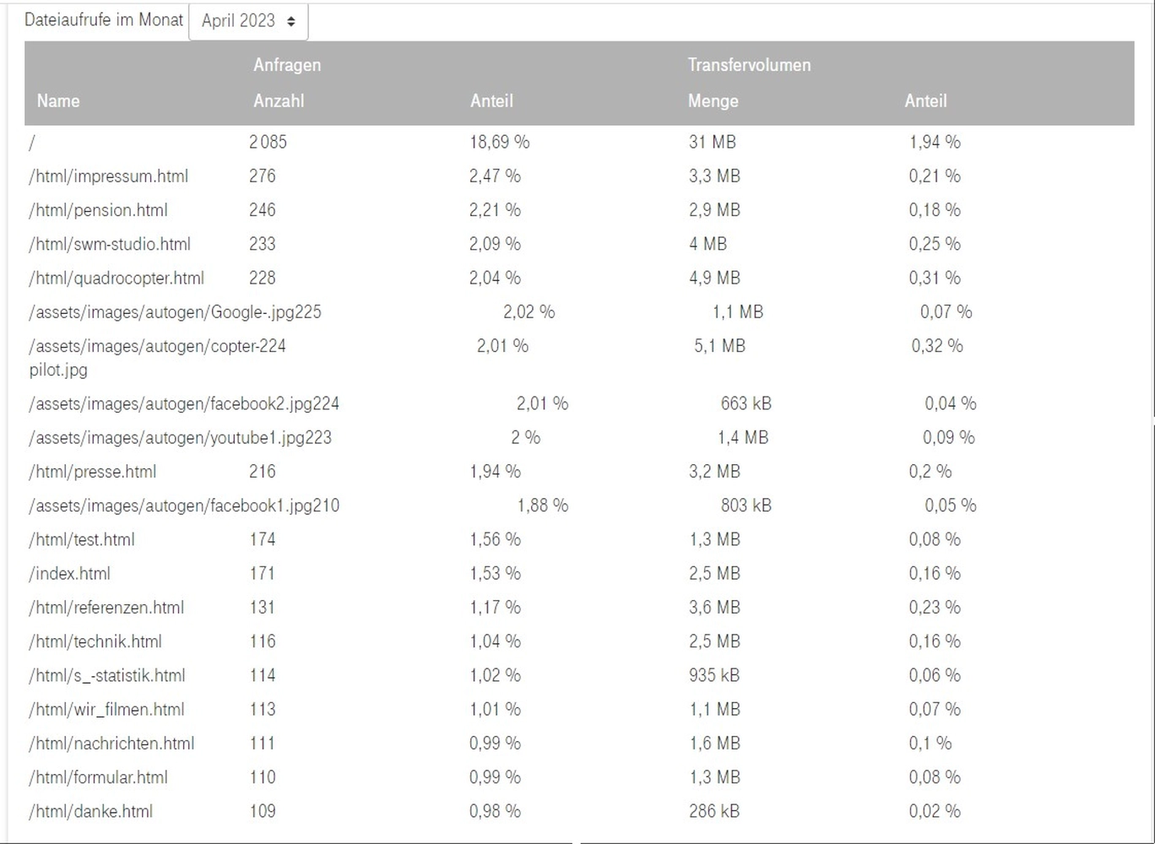
Task: Select April 2023 in the month picker
Action: pyautogui.click(x=236, y=20)
